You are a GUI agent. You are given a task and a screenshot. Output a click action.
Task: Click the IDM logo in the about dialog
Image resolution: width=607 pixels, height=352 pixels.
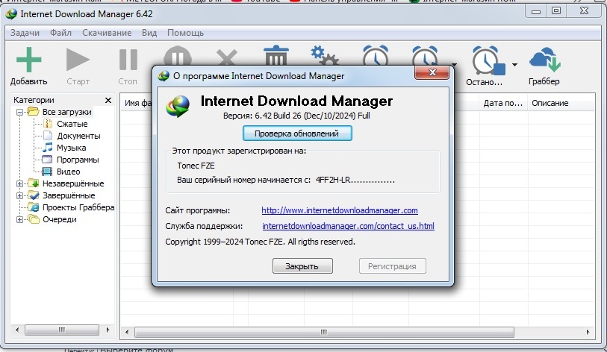tap(178, 106)
